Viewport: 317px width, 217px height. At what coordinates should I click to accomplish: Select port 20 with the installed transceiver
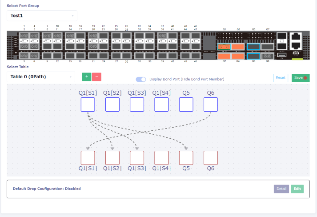click(x=93, y=46)
